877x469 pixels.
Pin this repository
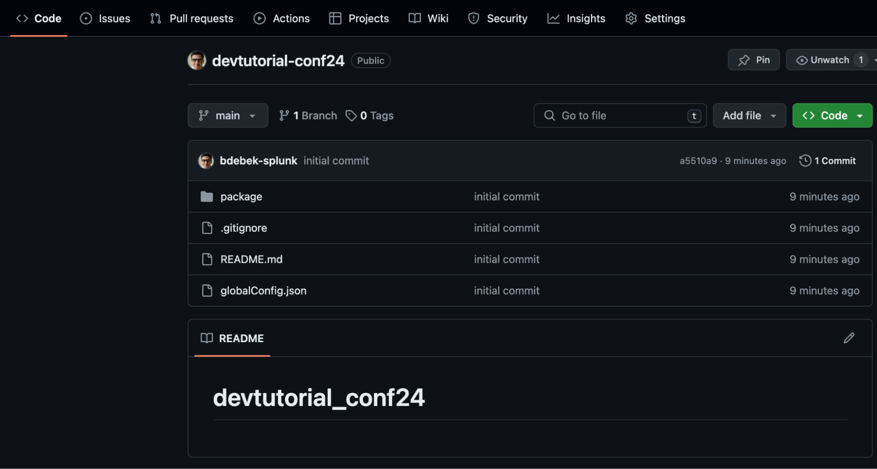click(754, 60)
